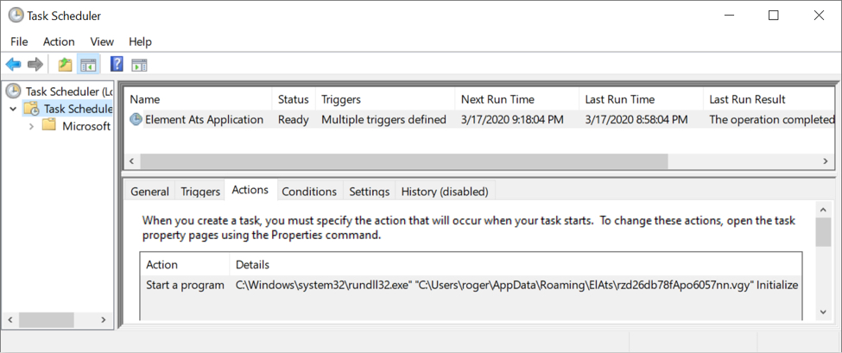Click the Task Scheduler Library folder icon

pyautogui.click(x=31, y=109)
